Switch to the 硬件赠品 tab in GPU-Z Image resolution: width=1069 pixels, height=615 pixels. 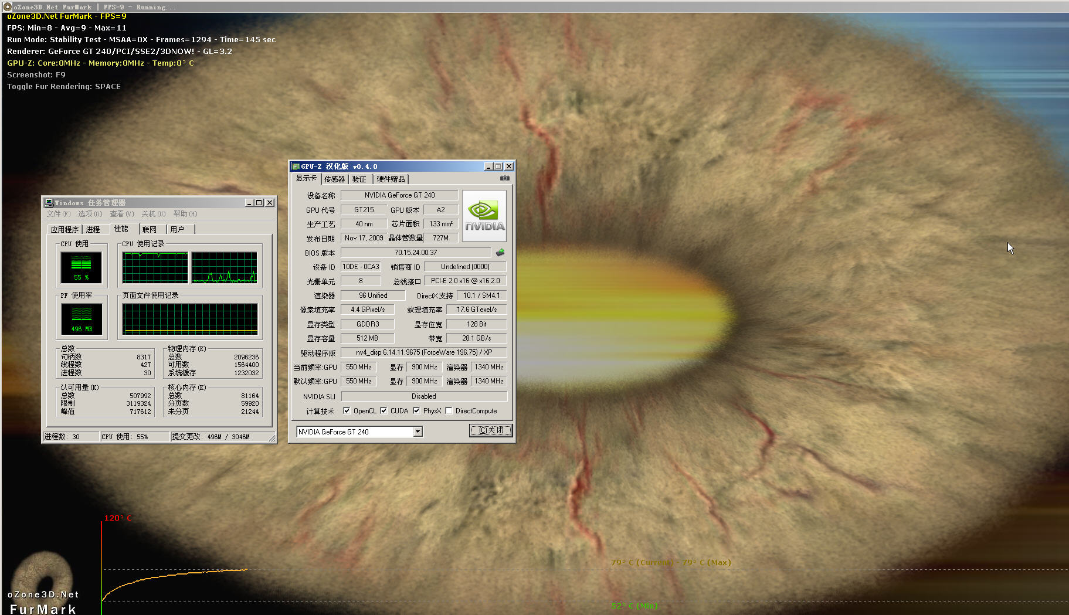point(391,179)
